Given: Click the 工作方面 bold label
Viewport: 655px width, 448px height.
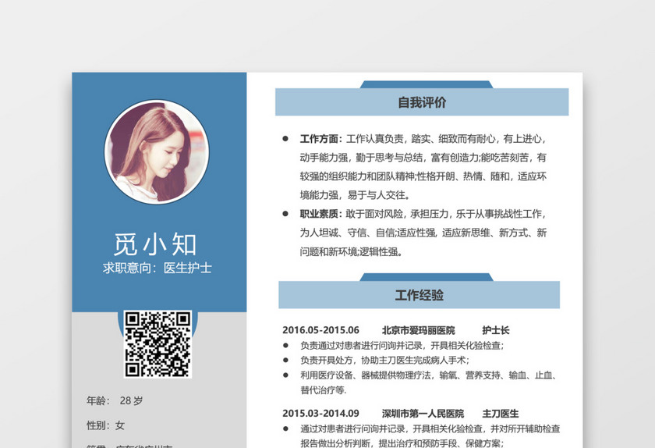Looking at the screenshot, I should pyautogui.click(x=320, y=139).
